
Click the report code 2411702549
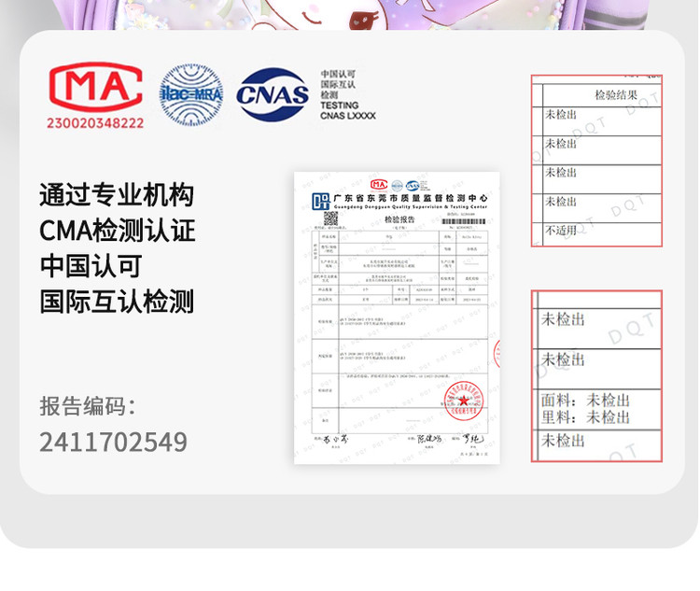(113, 442)
